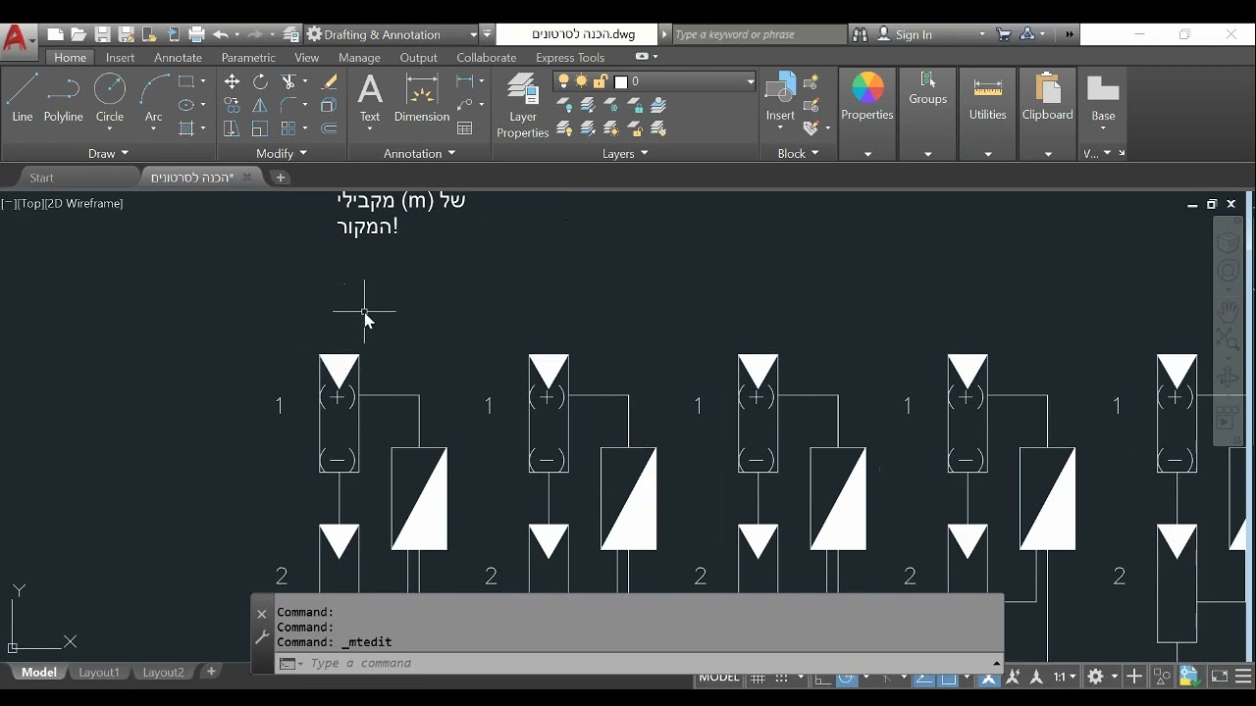The image size is (1256, 706).
Task: Open the Multiline Text tool
Action: (x=370, y=98)
